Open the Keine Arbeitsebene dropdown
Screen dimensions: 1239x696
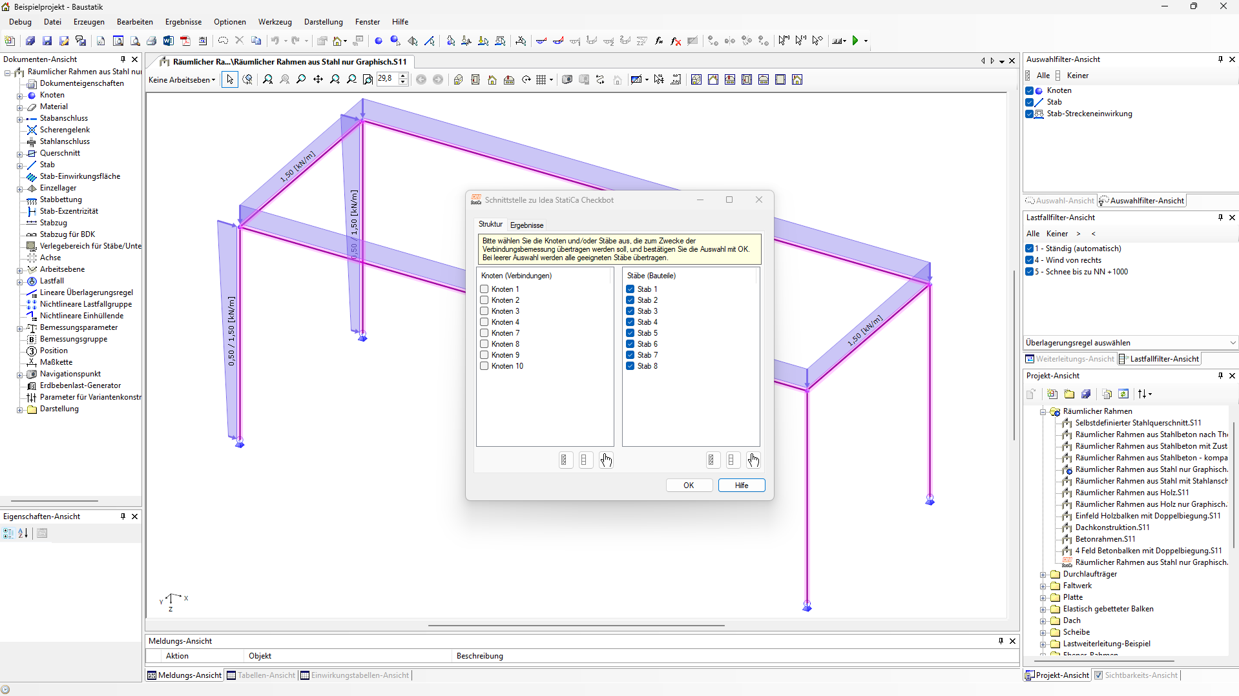[182, 80]
